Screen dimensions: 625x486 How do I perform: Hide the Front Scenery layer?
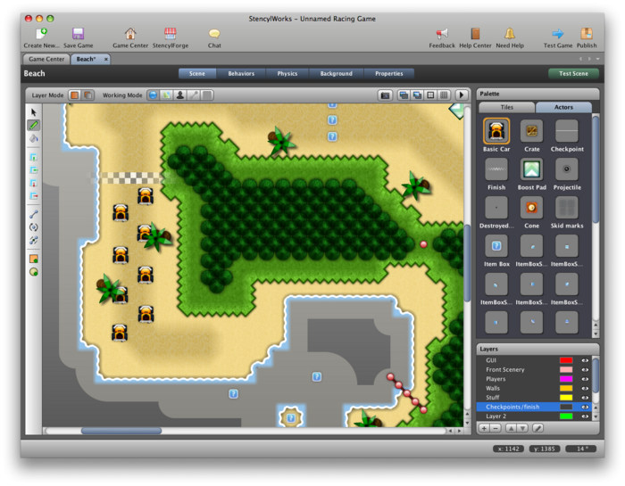585,370
